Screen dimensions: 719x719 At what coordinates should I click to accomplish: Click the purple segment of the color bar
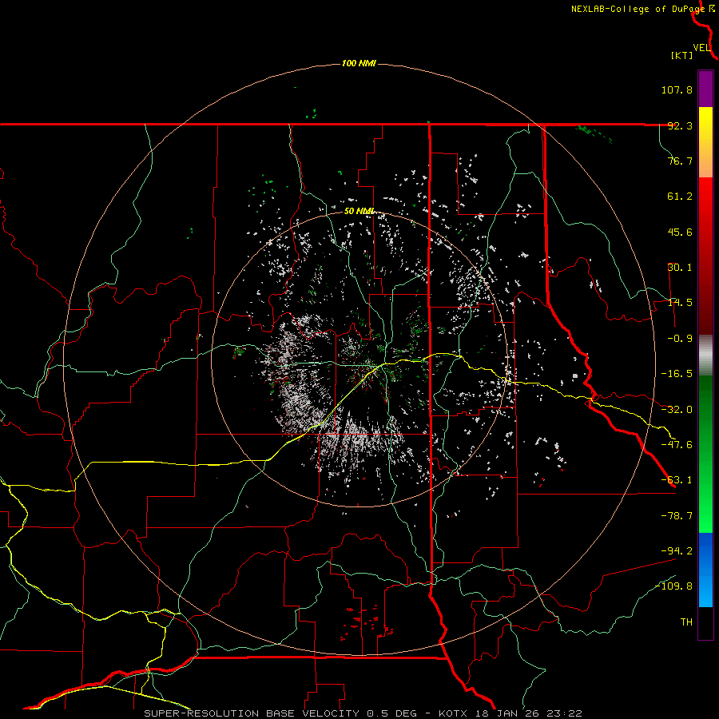pyautogui.click(x=705, y=89)
